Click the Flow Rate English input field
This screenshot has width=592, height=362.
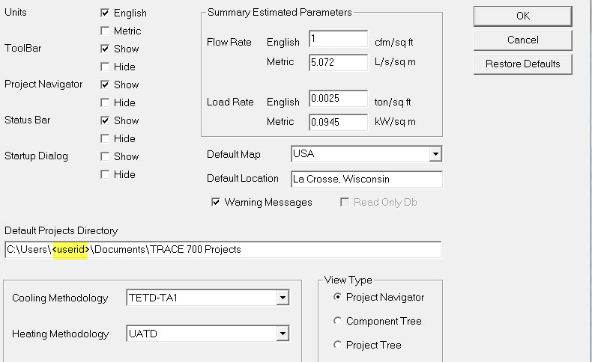pyautogui.click(x=337, y=41)
